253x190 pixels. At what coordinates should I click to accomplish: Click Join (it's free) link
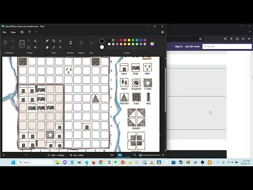click(x=192, y=46)
